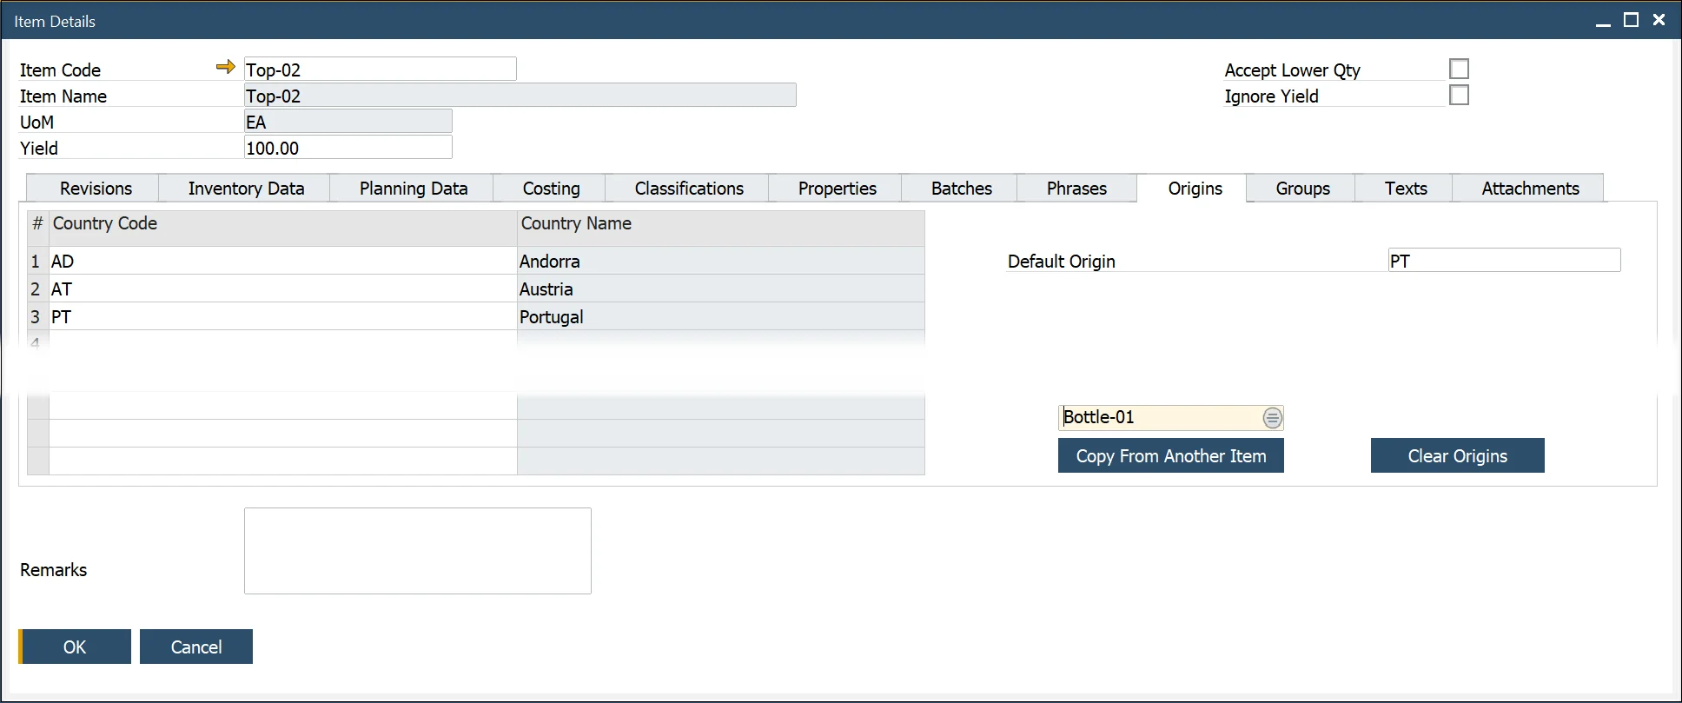Go to the Planning Data tab
Image resolution: width=1682 pixels, height=703 pixels.
point(414,189)
